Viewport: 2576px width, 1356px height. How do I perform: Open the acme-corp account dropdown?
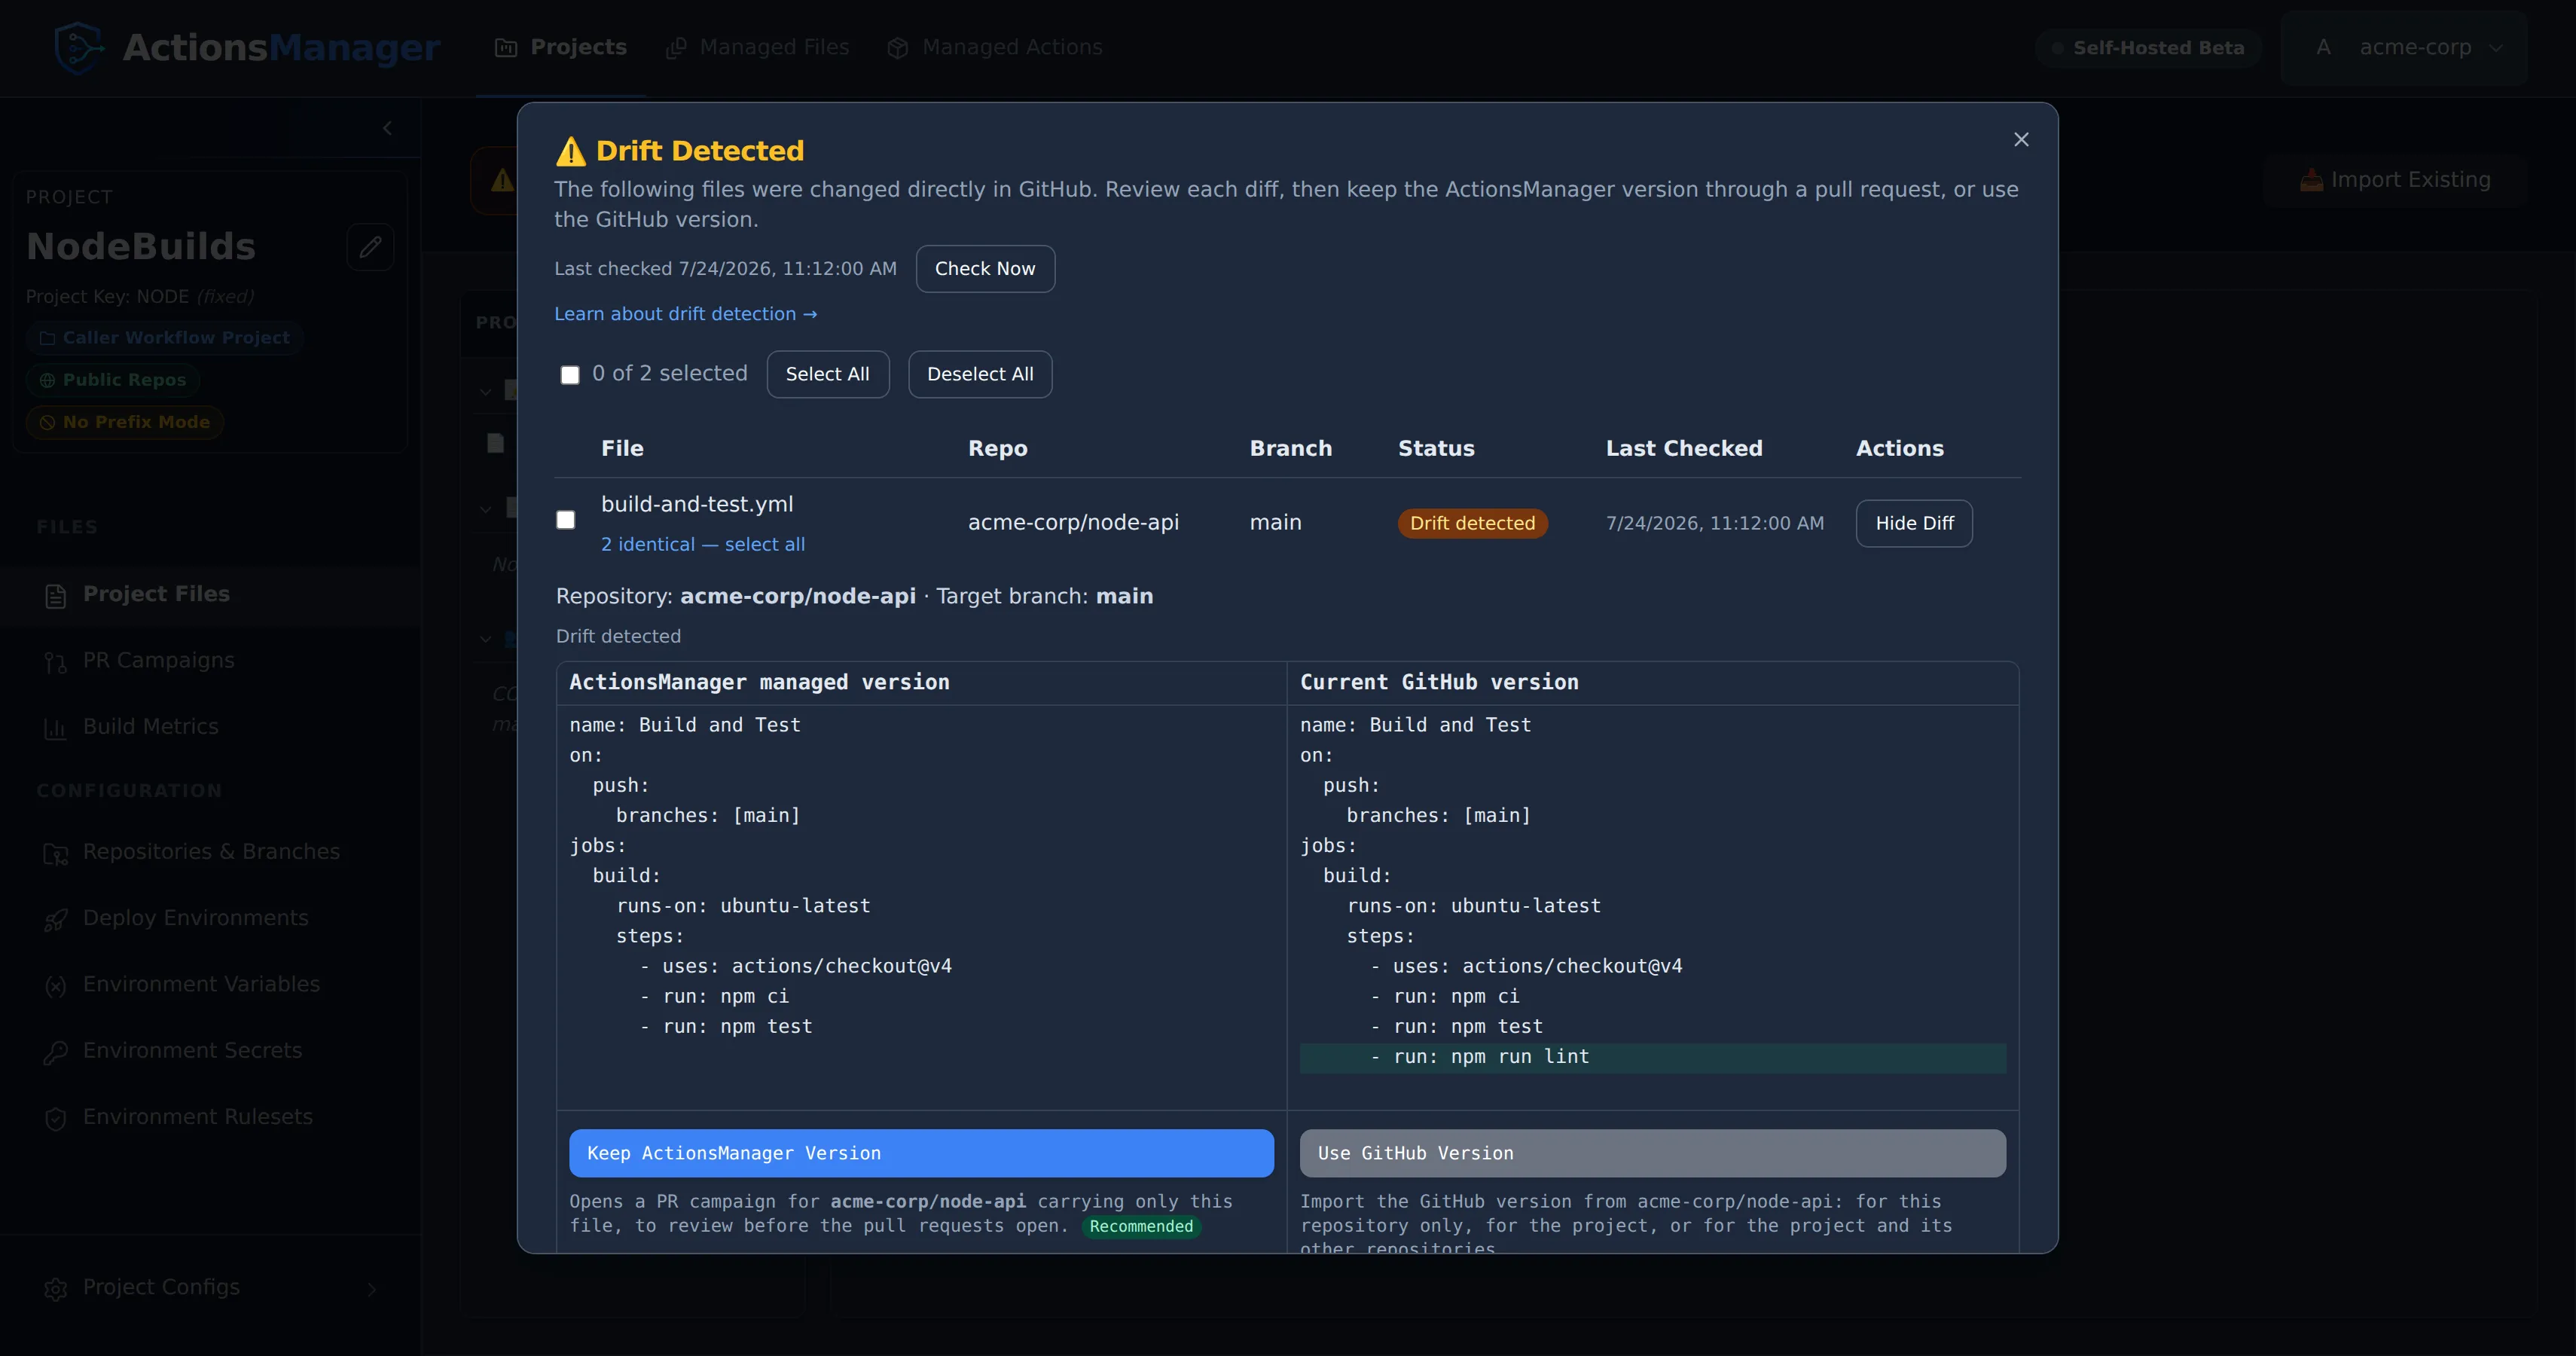[2404, 47]
